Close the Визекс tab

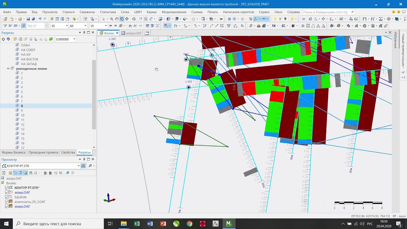click(x=117, y=33)
